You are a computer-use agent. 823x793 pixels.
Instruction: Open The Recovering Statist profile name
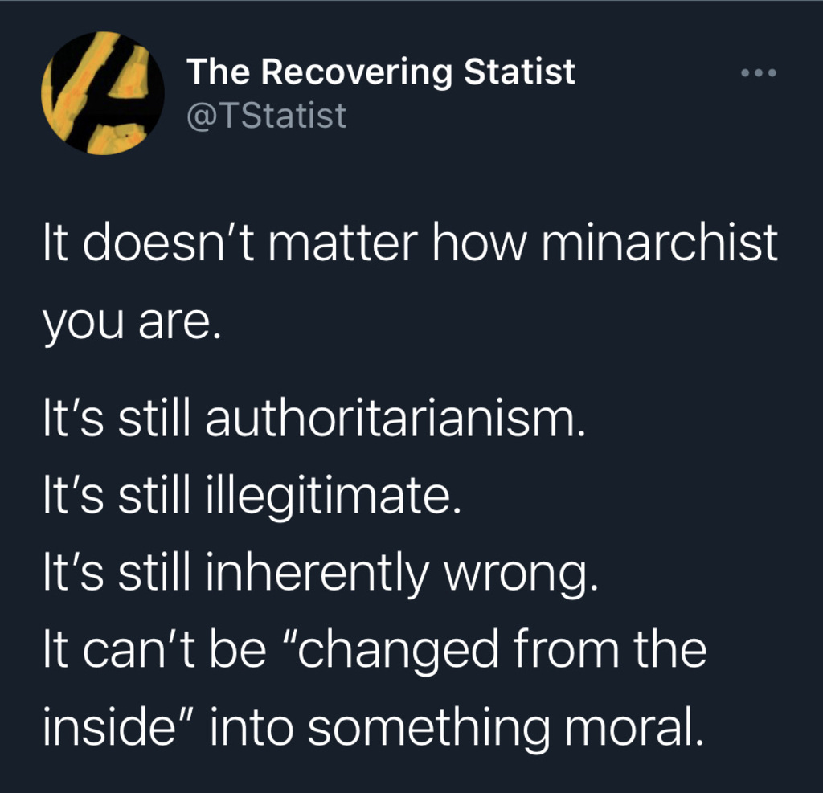tap(381, 72)
